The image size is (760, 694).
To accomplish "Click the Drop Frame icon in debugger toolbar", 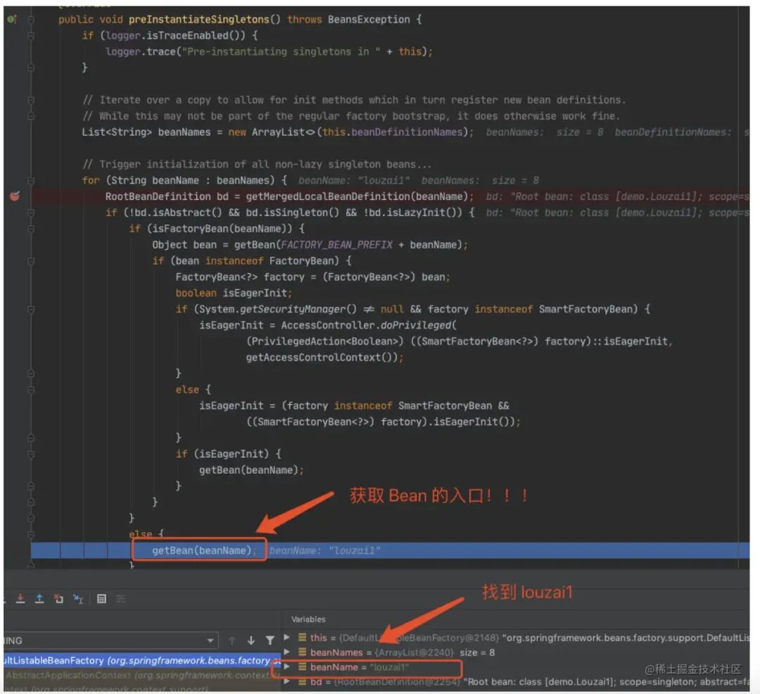I will click(x=58, y=599).
